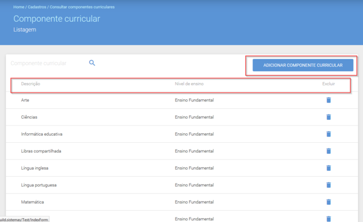
Task: Select the Arte row description
Action: coord(25,100)
